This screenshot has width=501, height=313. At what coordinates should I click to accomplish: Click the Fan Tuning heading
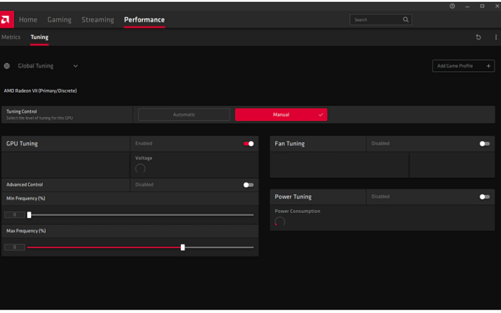click(289, 144)
